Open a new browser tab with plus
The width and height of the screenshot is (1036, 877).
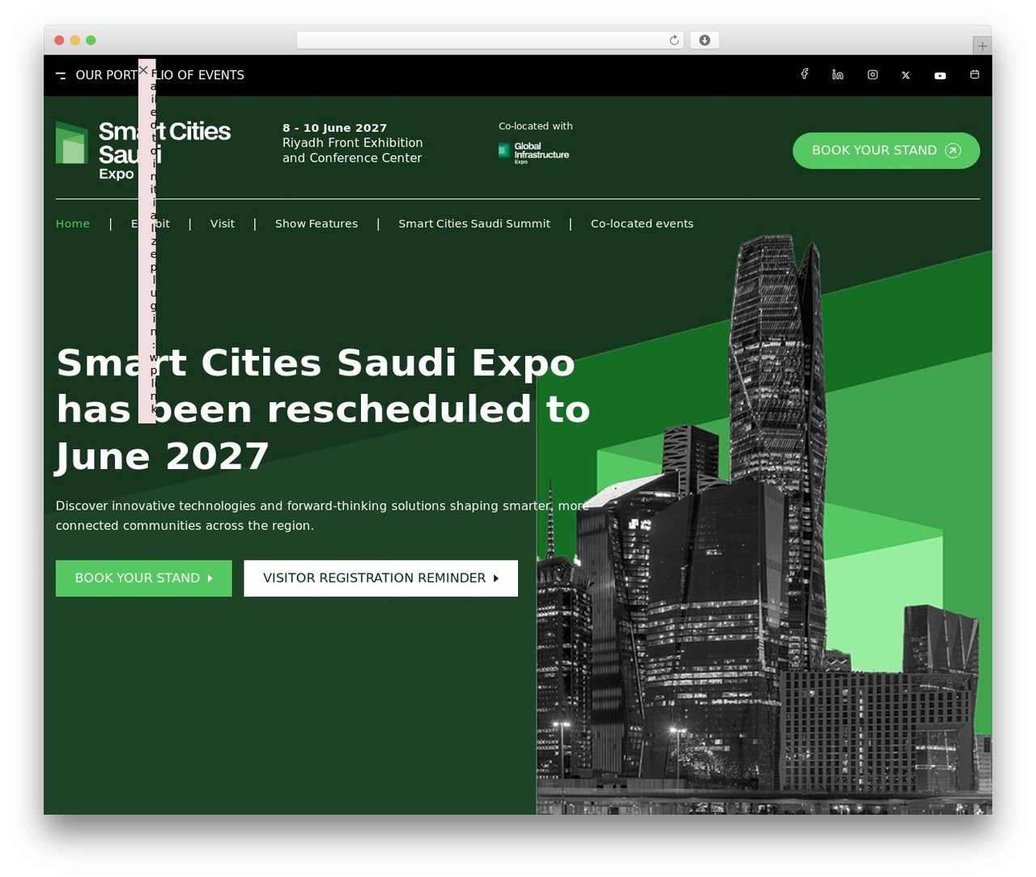(x=982, y=46)
